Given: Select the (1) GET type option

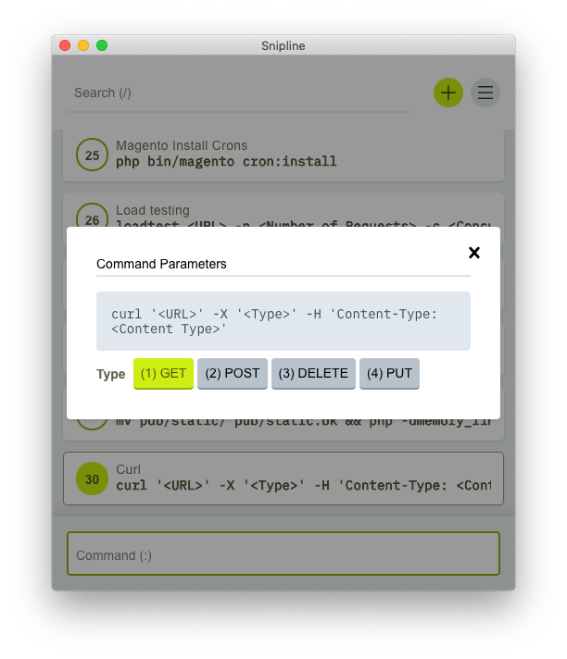Looking at the screenshot, I should coord(163,374).
